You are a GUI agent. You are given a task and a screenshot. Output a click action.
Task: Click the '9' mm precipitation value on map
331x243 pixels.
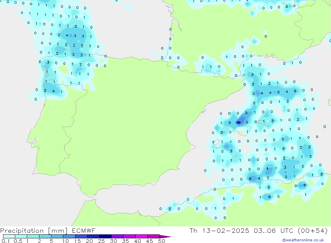coord(250,179)
